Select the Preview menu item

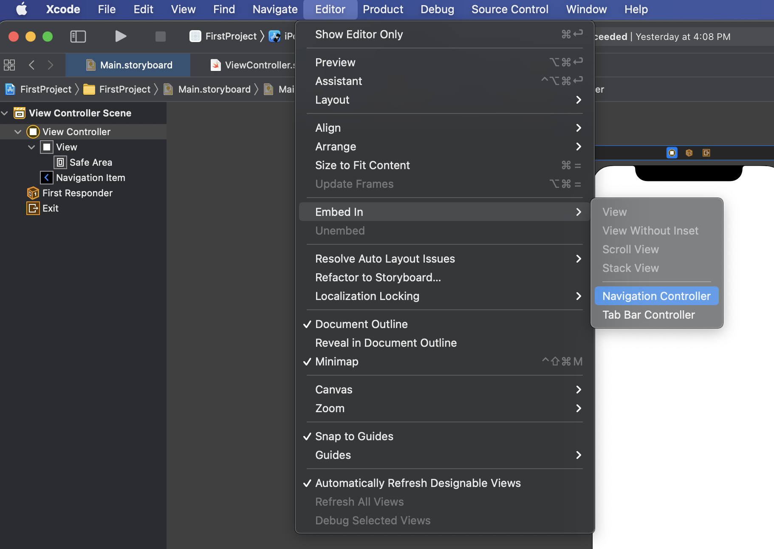coord(444,62)
